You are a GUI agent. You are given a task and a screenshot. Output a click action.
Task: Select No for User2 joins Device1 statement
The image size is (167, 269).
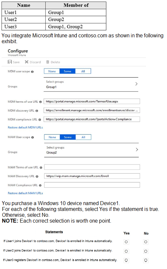(146, 251)
